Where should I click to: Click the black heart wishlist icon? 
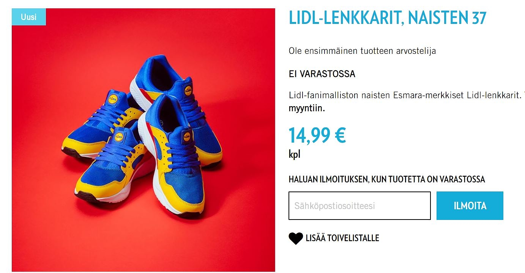[296, 238]
